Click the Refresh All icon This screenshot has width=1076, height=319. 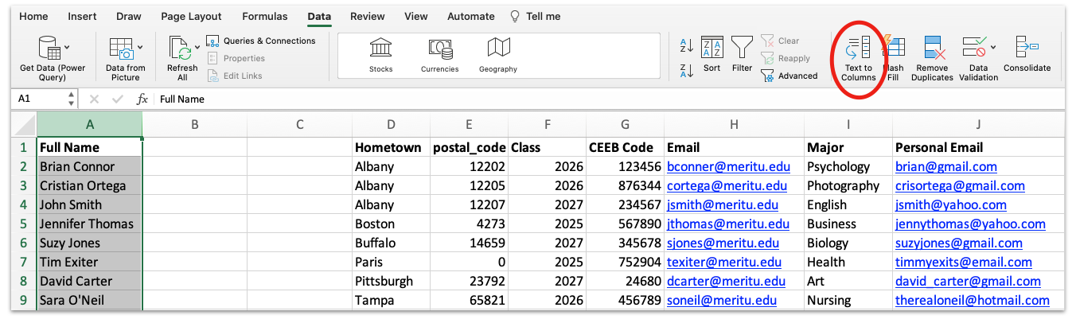[x=180, y=49]
